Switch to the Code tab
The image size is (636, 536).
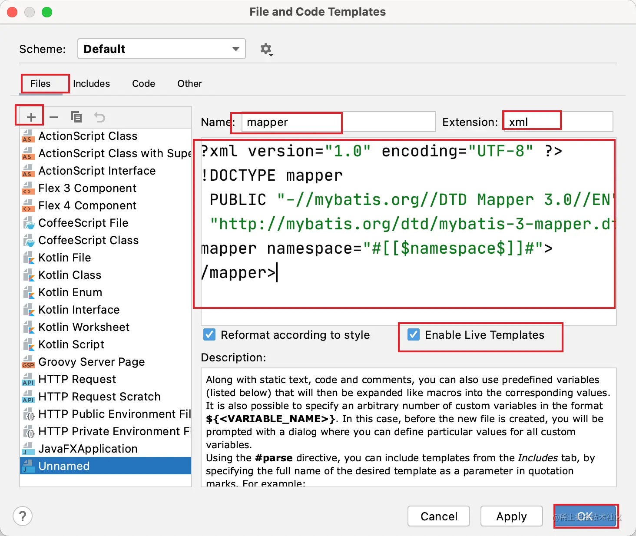tap(143, 83)
